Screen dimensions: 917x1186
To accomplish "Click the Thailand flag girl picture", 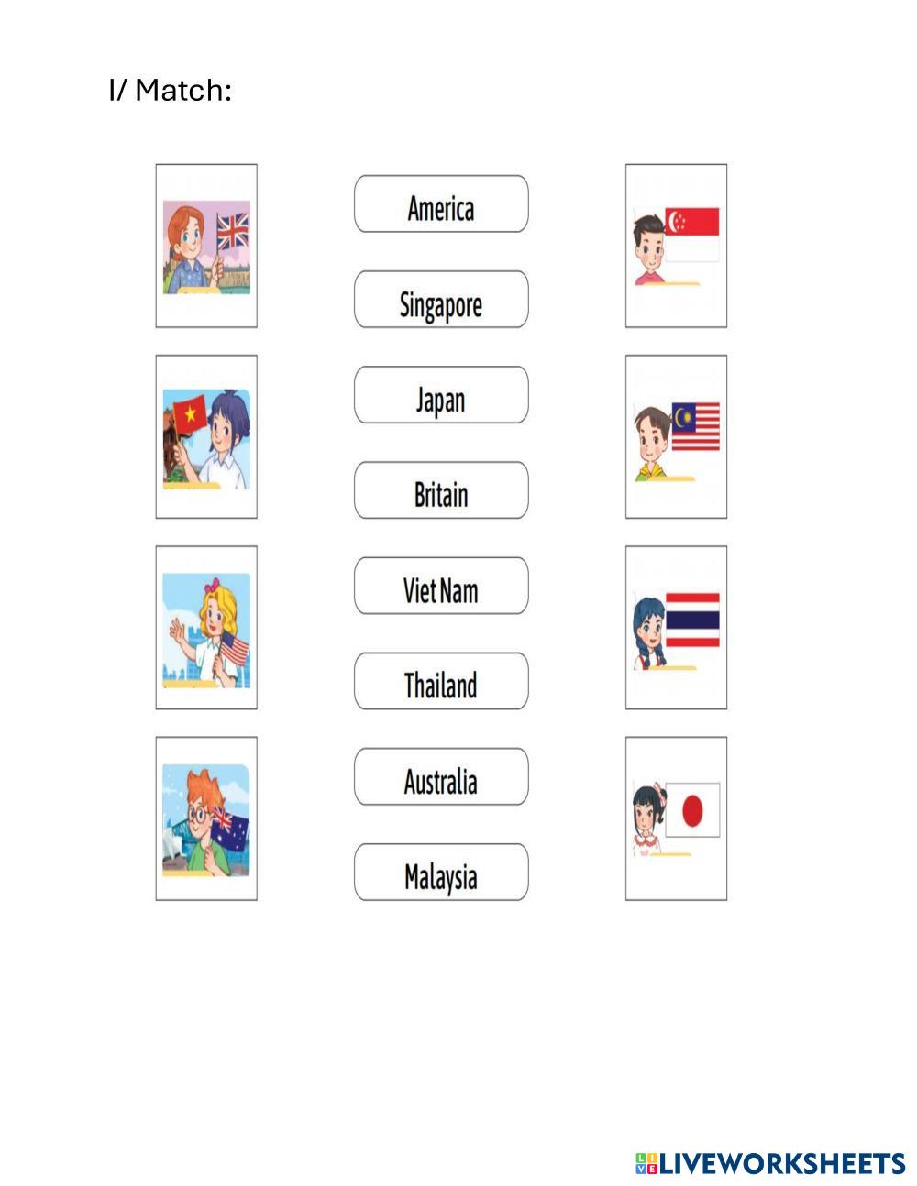I will pyautogui.click(x=676, y=629).
